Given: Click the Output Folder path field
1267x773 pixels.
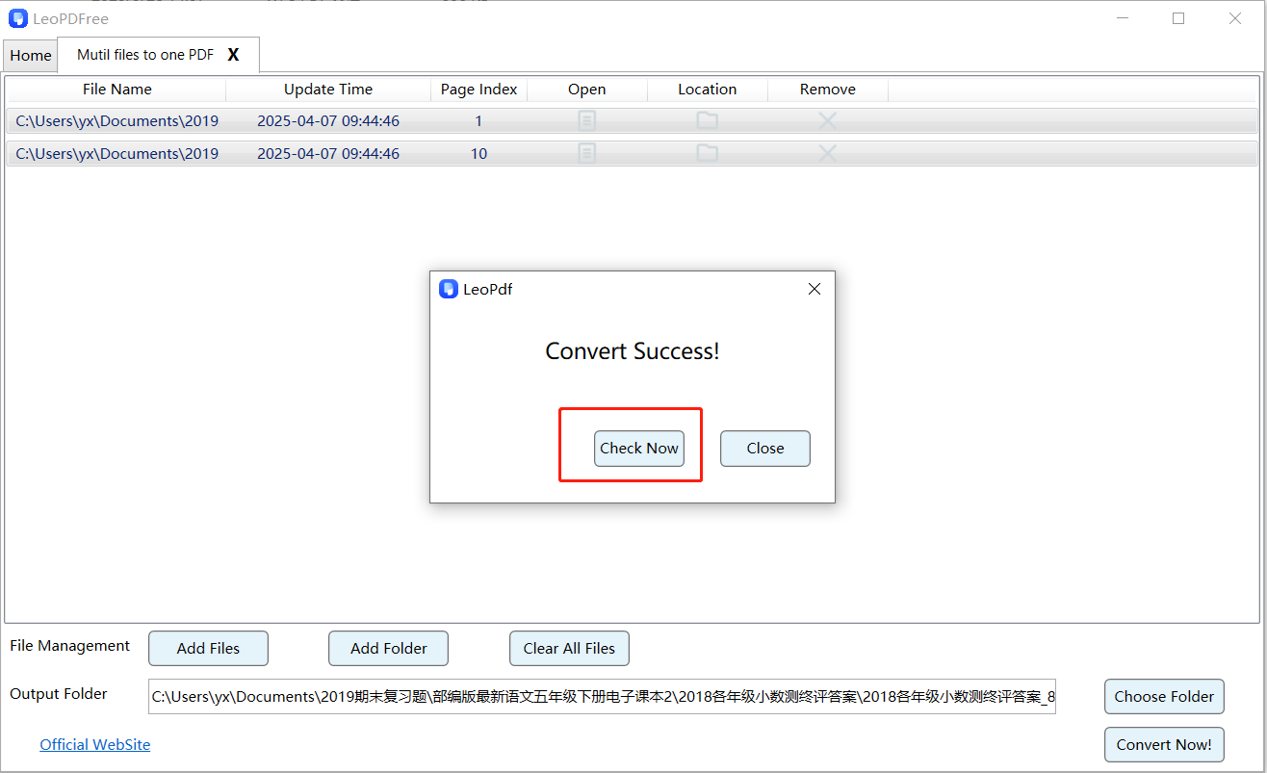Looking at the screenshot, I should click(603, 697).
